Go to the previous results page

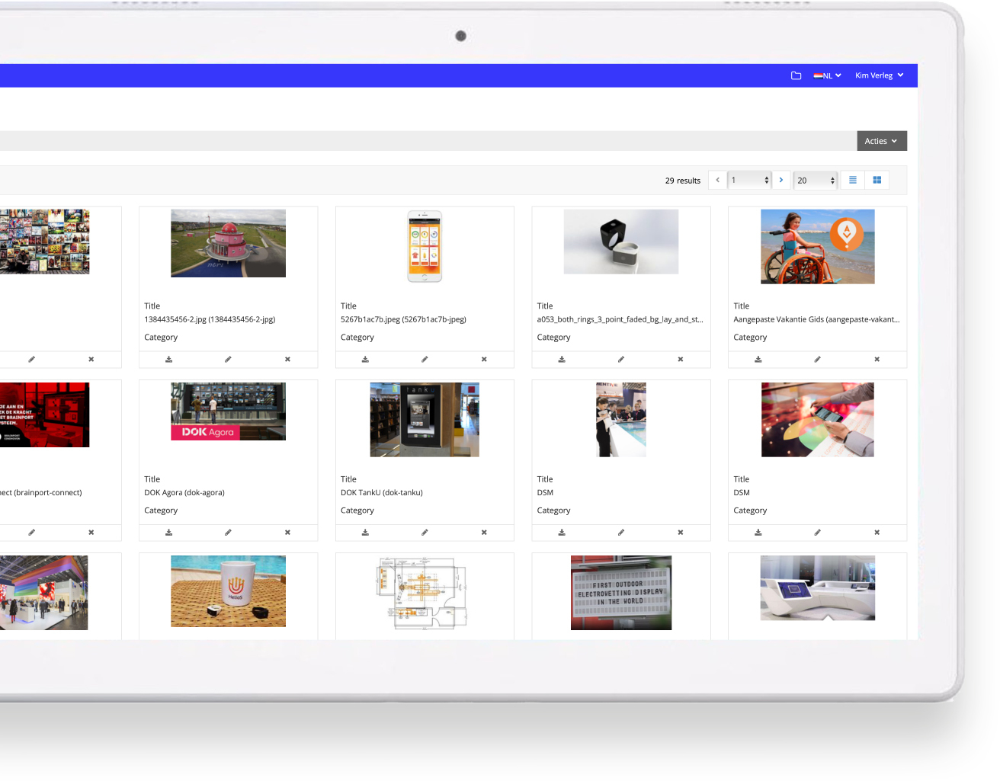pyautogui.click(x=717, y=180)
